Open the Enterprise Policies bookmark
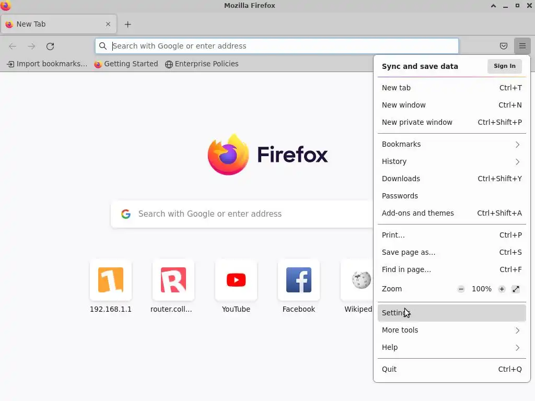This screenshot has width=535, height=401. [202, 64]
